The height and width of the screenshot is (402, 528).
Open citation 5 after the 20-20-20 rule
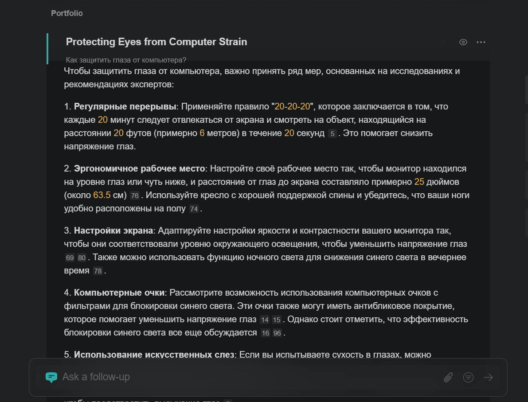(x=332, y=133)
